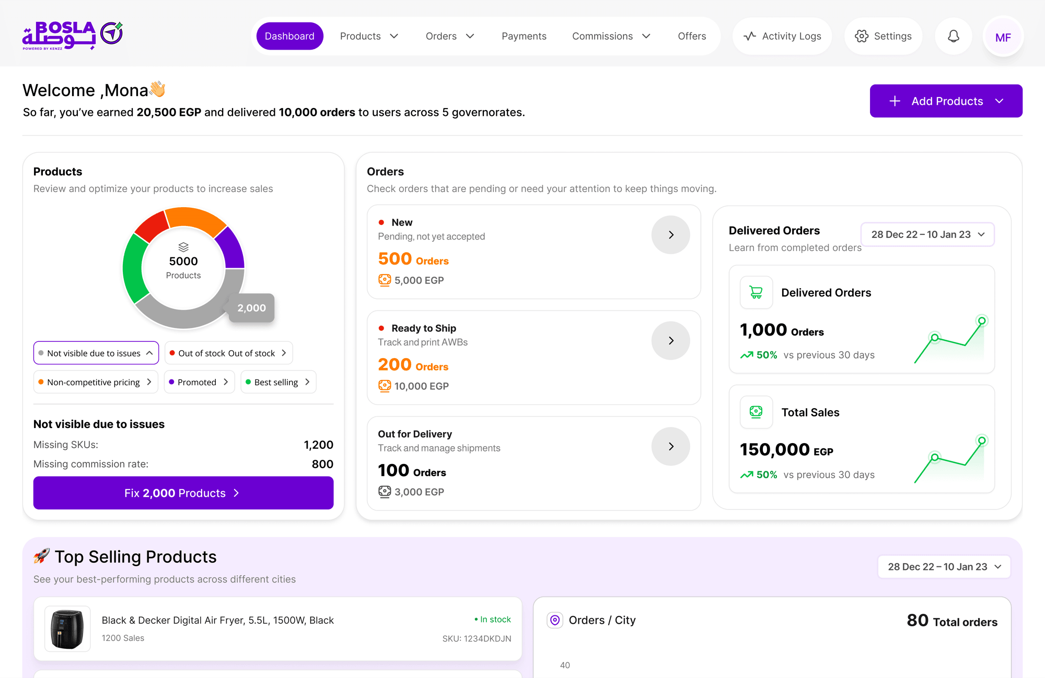Collapse the Not visible due to issues chip
The width and height of the screenshot is (1045, 678).
(96, 353)
